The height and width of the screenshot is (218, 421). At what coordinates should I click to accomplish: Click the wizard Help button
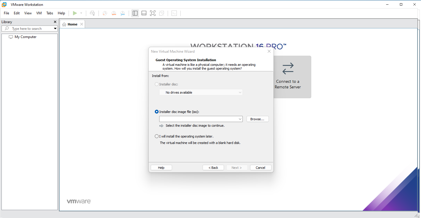161,168
